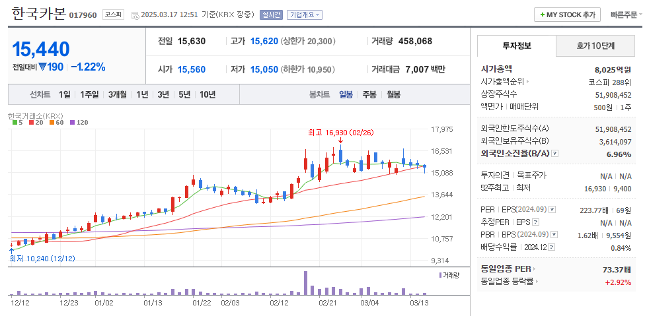Click the 동일업종 등락률 value +2.92%

[x=619, y=282]
